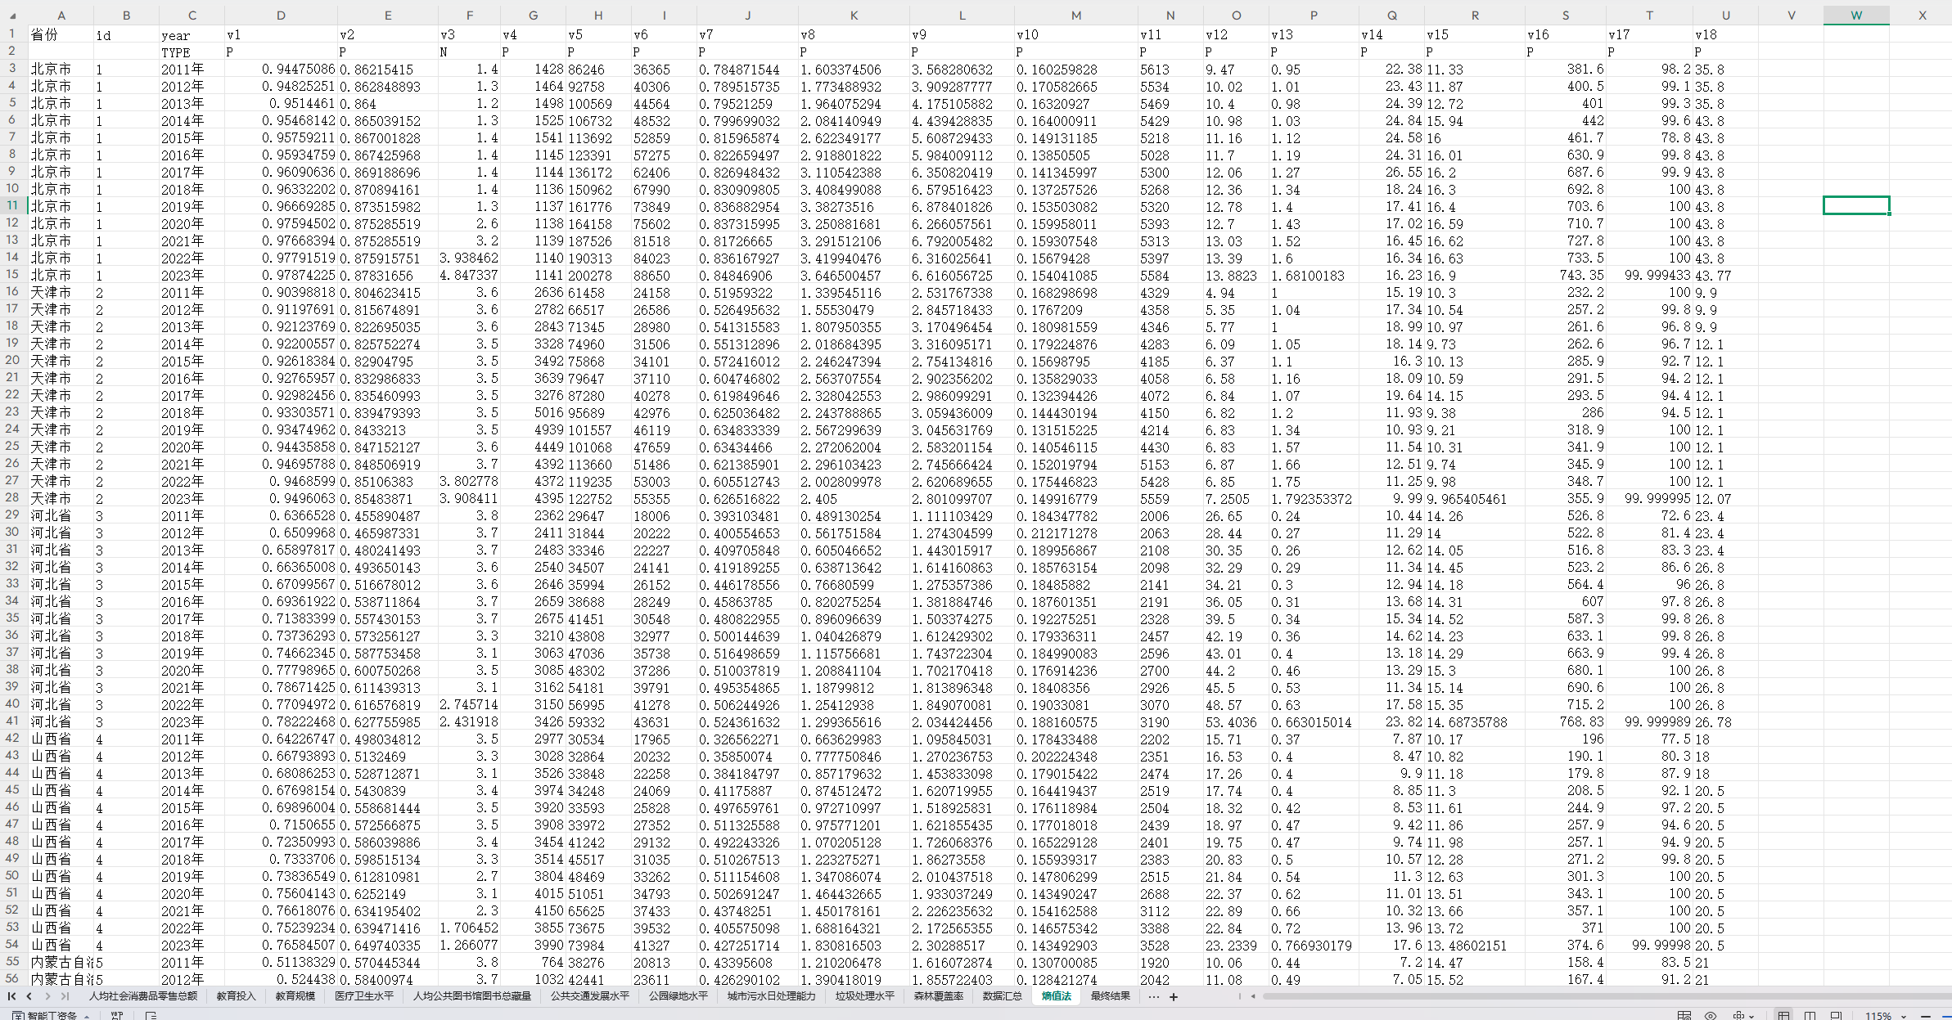This screenshot has height=1020, width=1952.
Task: Click the select-all corner triangle
Action: coord(11,16)
